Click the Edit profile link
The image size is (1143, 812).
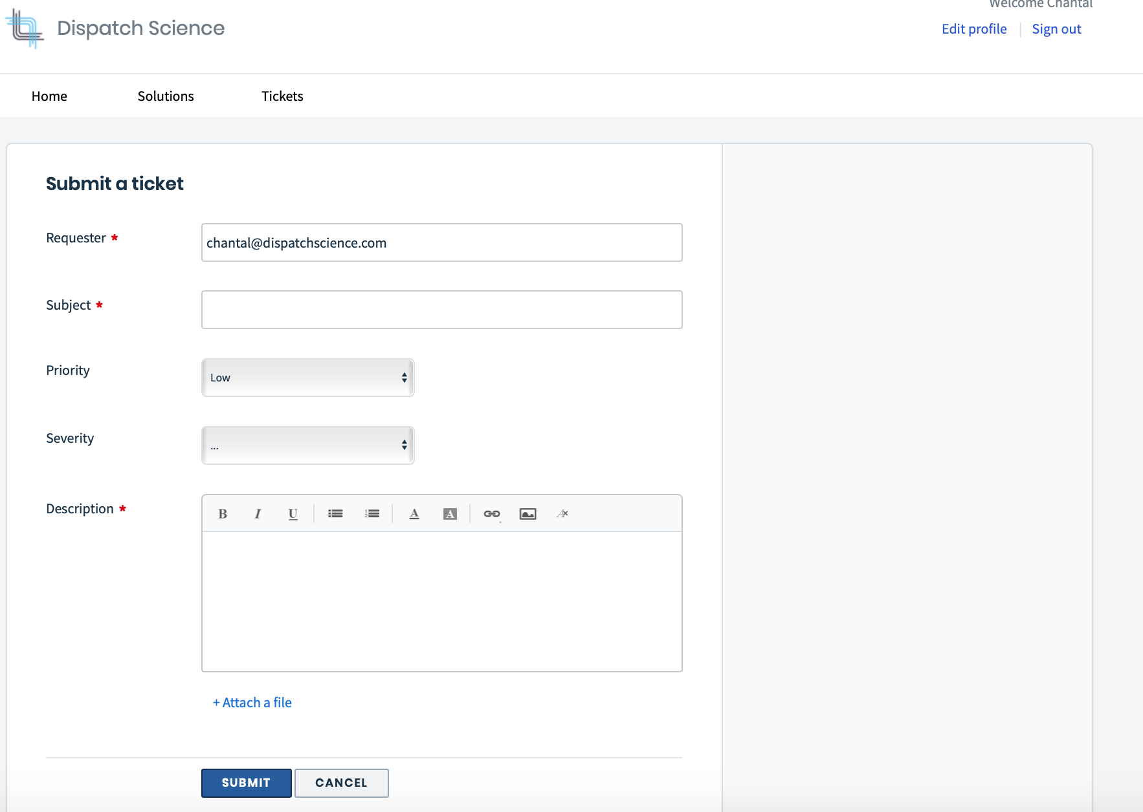(974, 29)
